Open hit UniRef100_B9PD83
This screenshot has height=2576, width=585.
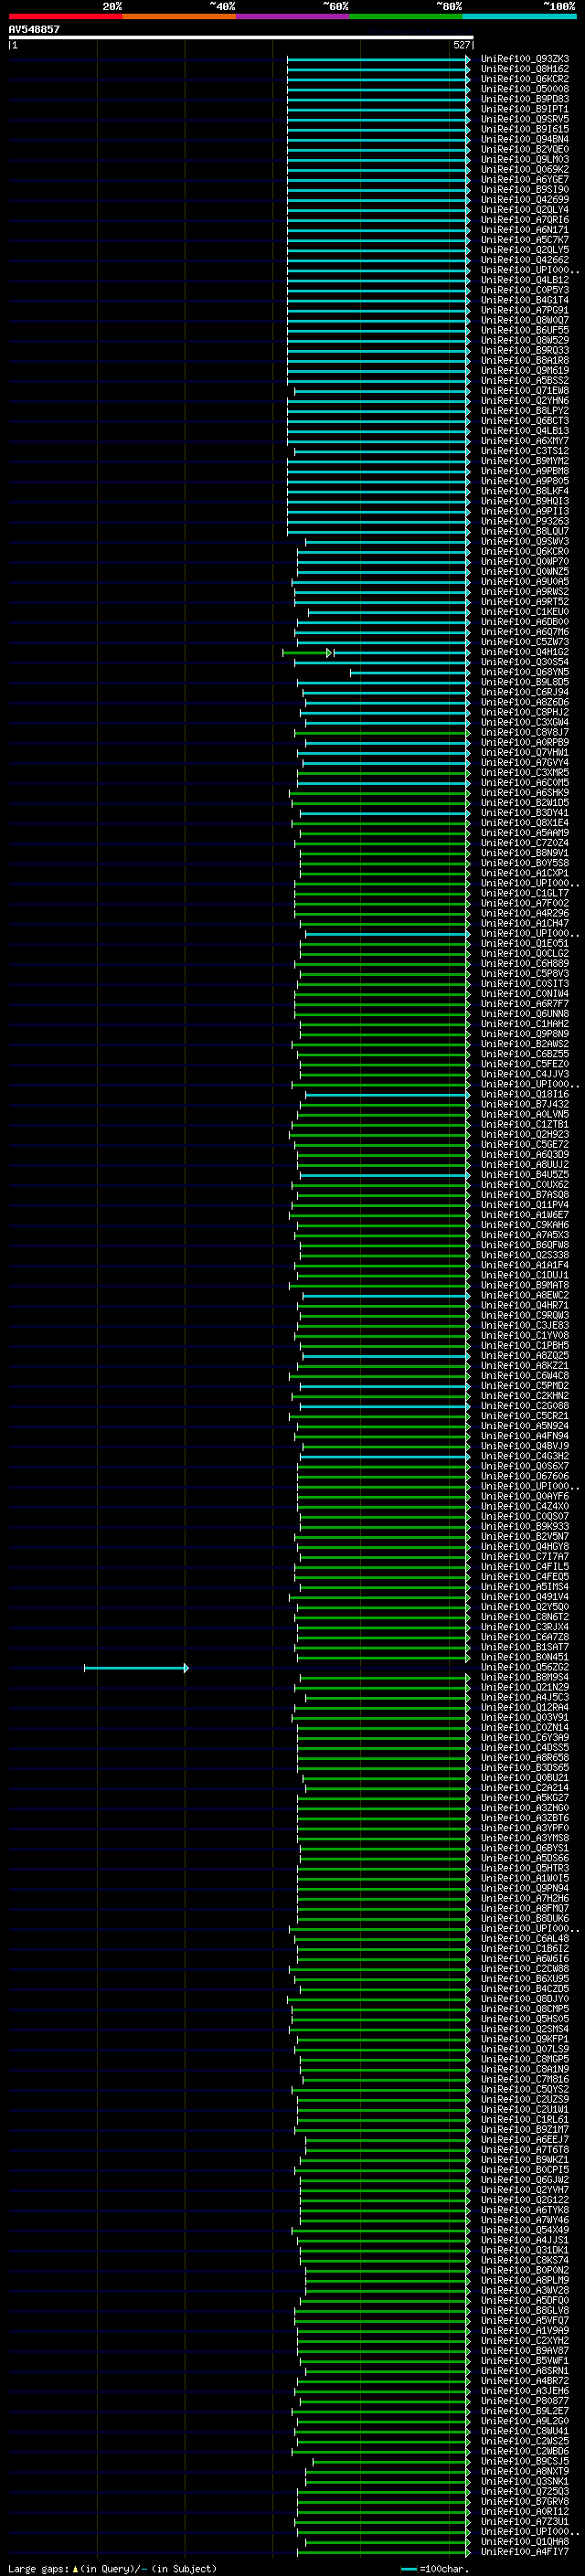tap(525, 99)
